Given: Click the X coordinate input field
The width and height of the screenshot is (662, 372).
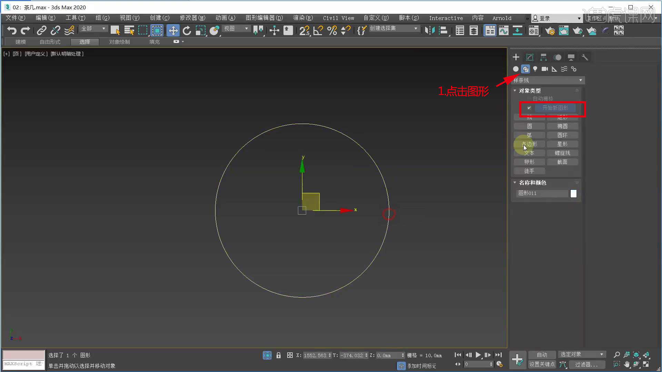Looking at the screenshot, I should click(x=315, y=355).
